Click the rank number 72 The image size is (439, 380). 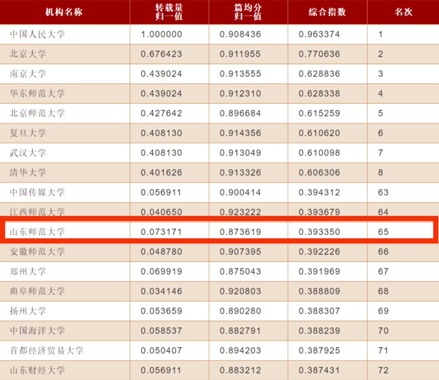coord(383,370)
